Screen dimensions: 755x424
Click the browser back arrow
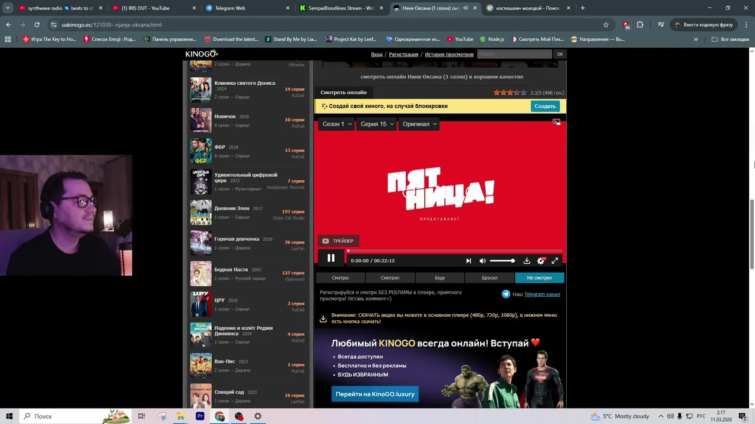[x=9, y=25]
